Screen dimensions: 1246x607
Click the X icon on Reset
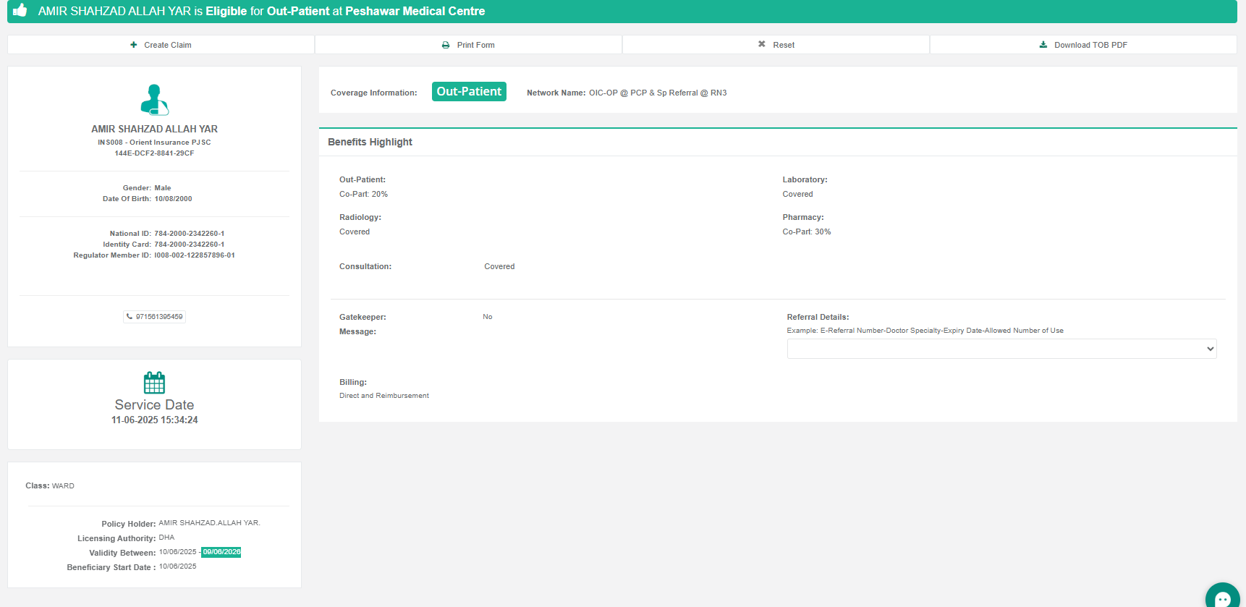[x=761, y=45]
